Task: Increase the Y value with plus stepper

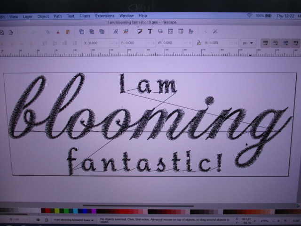Action: point(153,43)
